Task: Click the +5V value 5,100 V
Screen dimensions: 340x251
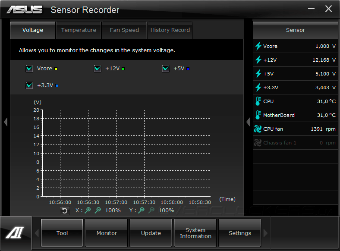Action: (x=325, y=74)
